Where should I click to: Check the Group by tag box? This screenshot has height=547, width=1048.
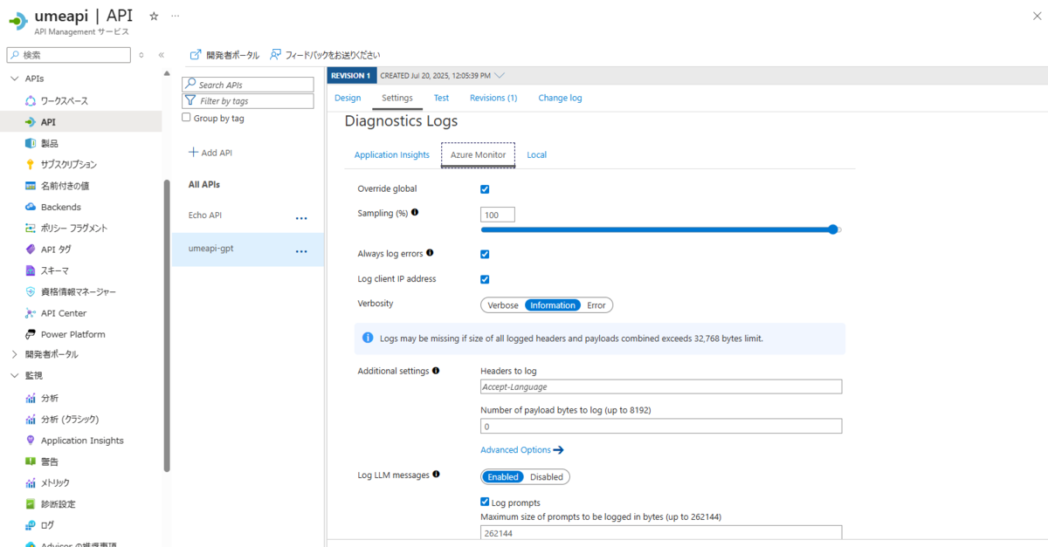186,118
